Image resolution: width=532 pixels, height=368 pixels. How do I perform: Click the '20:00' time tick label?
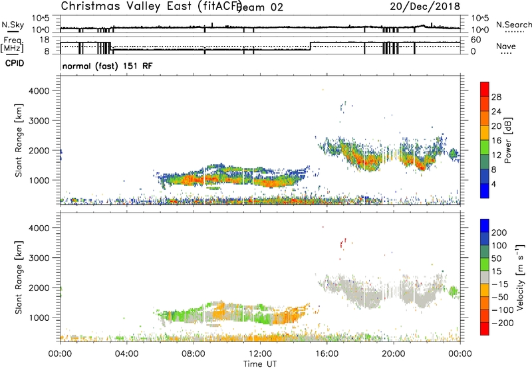point(394,354)
